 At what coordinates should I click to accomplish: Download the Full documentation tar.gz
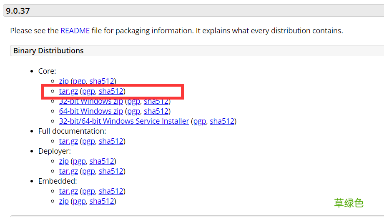(x=68, y=141)
